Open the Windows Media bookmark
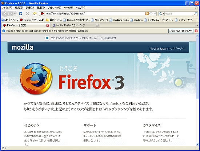The height and width of the screenshot is (151, 200). click(x=119, y=20)
